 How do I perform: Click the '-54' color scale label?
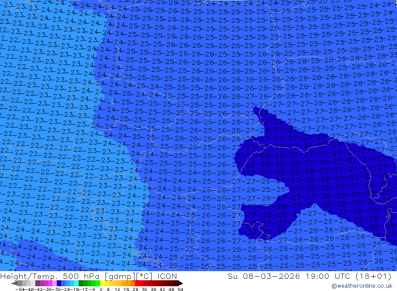click(20, 289)
